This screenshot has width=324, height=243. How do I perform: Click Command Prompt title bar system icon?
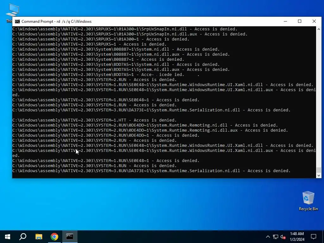point(17,22)
